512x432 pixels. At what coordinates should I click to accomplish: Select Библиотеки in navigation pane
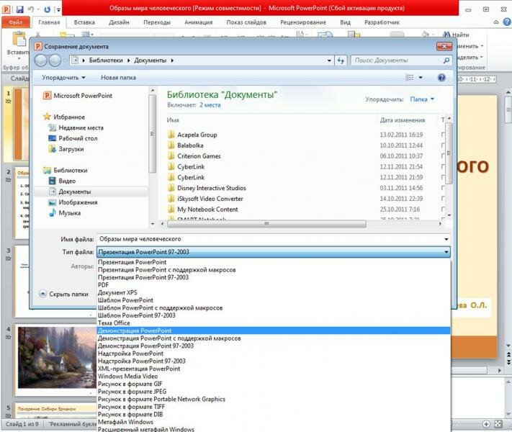(x=66, y=170)
